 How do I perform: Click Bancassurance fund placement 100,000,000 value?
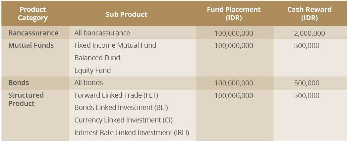tap(234, 33)
